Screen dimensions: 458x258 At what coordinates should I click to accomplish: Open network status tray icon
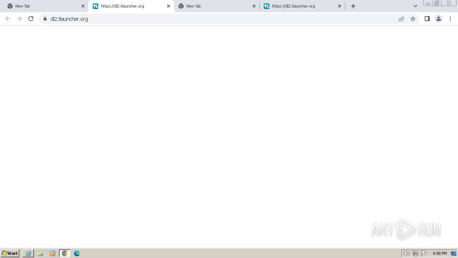click(x=415, y=253)
